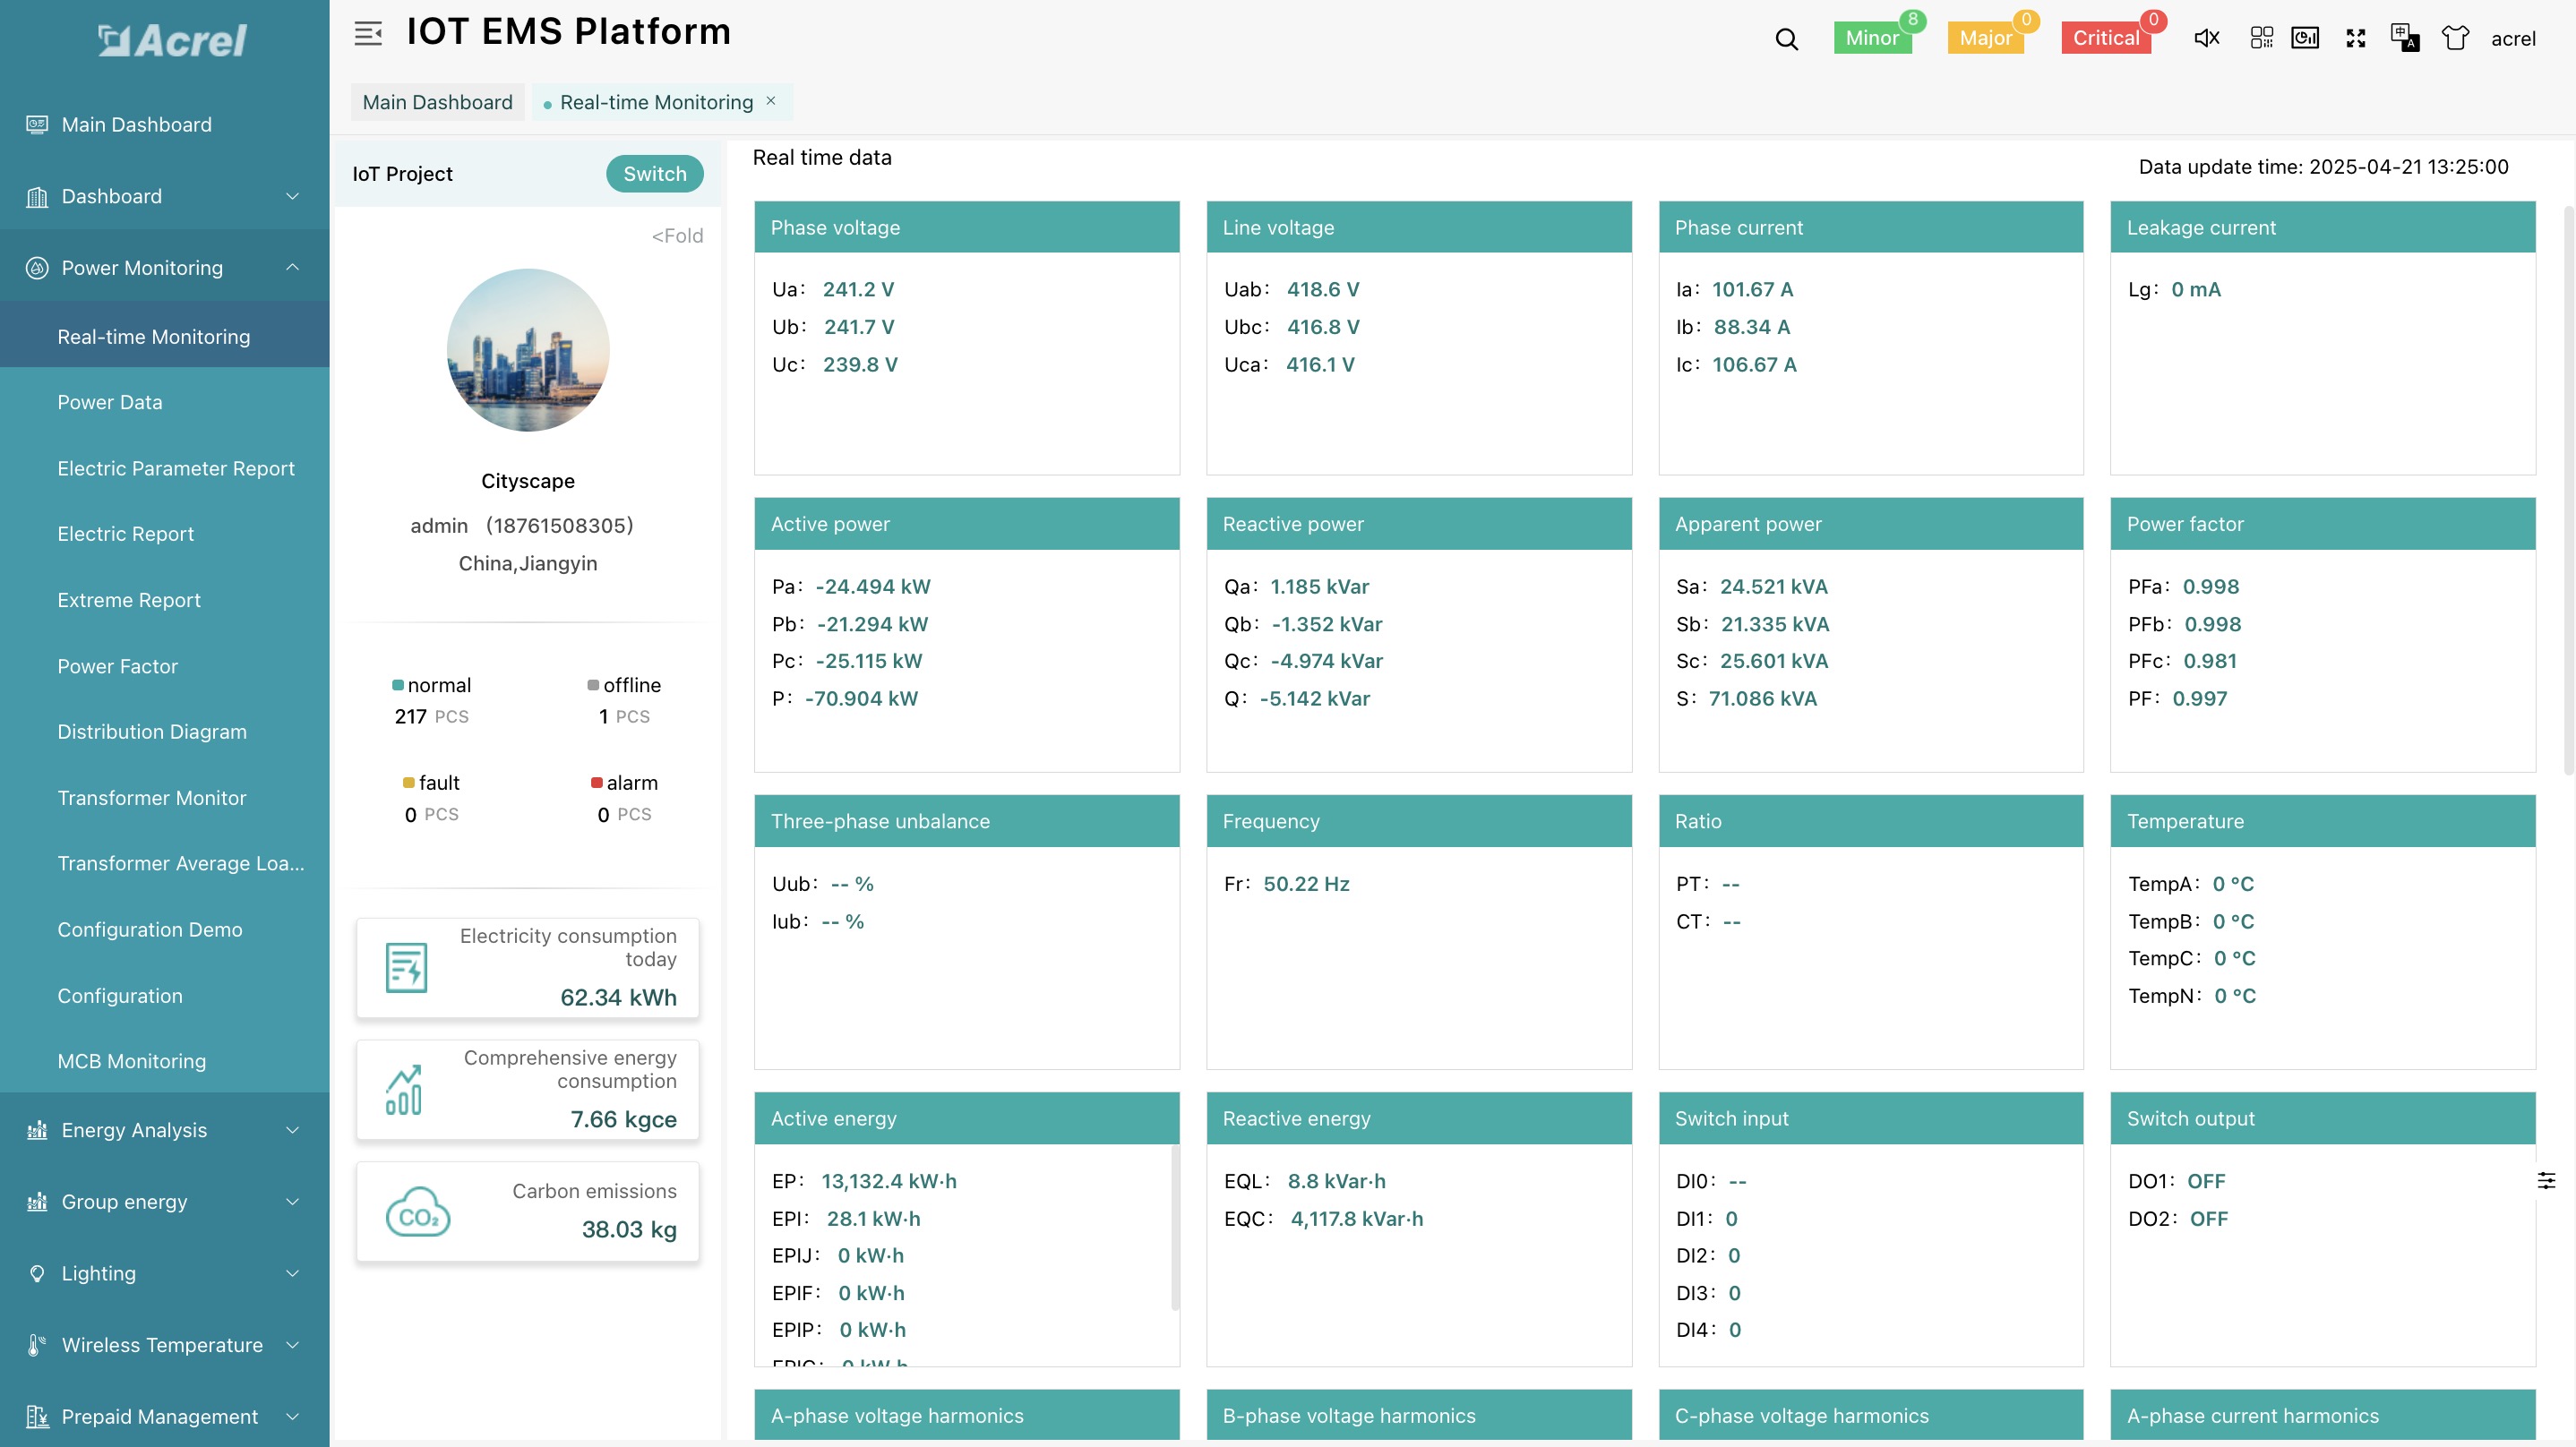This screenshot has width=2576, height=1447.
Task: Click the A-phase voltage harmonics header
Action: tap(966, 1415)
